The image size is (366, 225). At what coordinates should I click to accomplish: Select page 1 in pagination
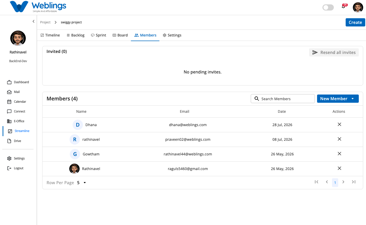click(x=335, y=183)
